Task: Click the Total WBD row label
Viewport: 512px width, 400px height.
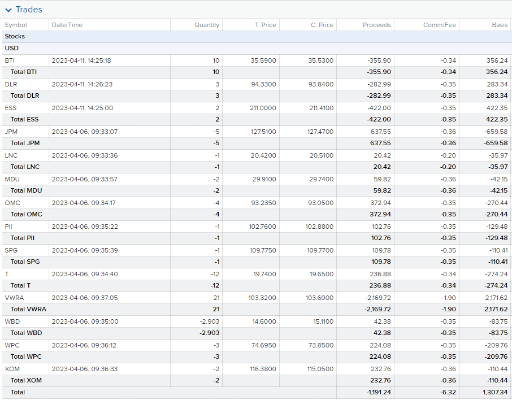Action: [27, 333]
